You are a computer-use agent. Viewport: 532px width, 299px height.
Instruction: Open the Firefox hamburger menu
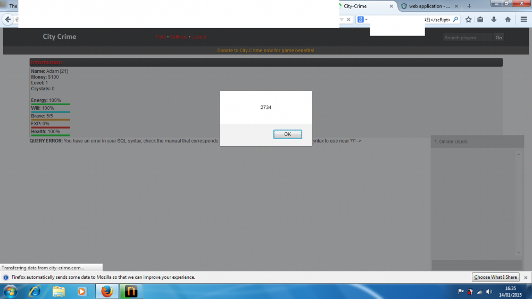[523, 20]
